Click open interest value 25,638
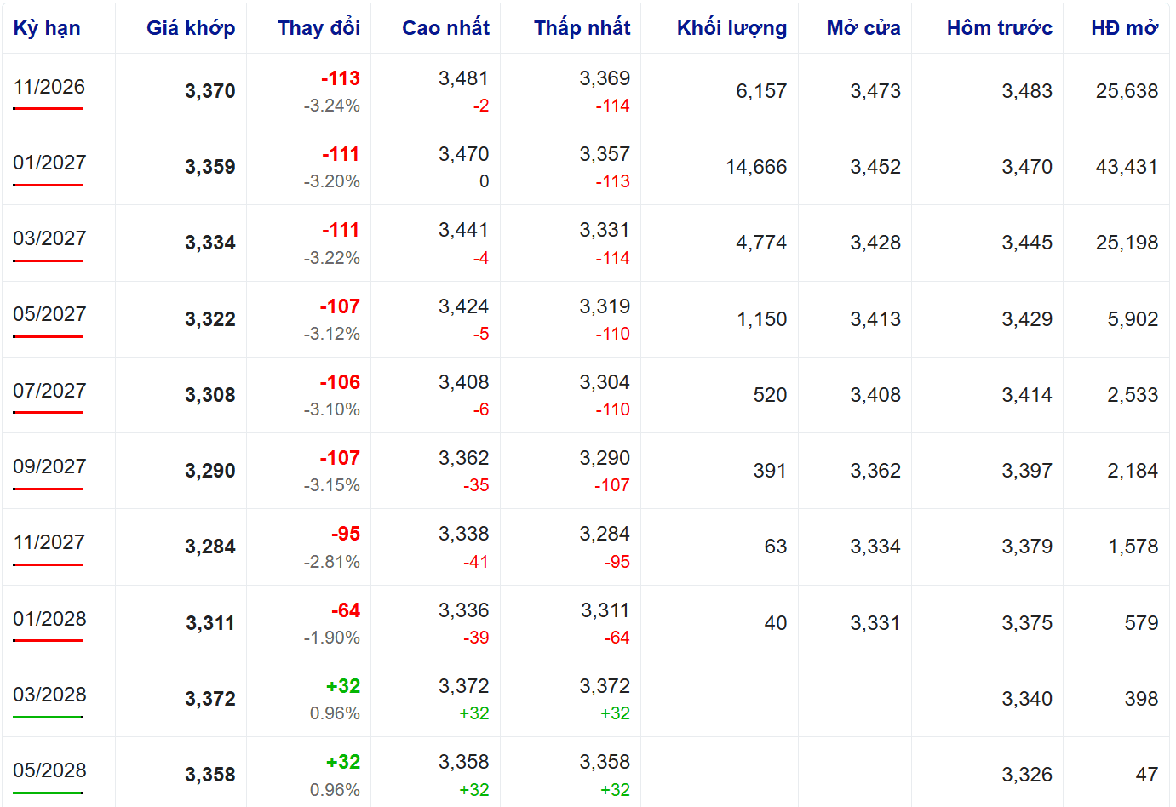 [x=1127, y=91]
